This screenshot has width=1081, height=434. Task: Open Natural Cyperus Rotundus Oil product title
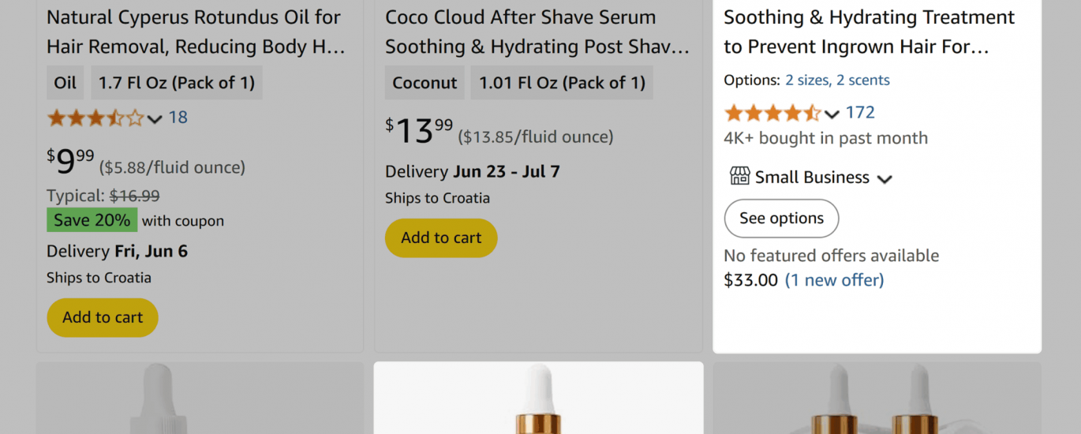196,32
